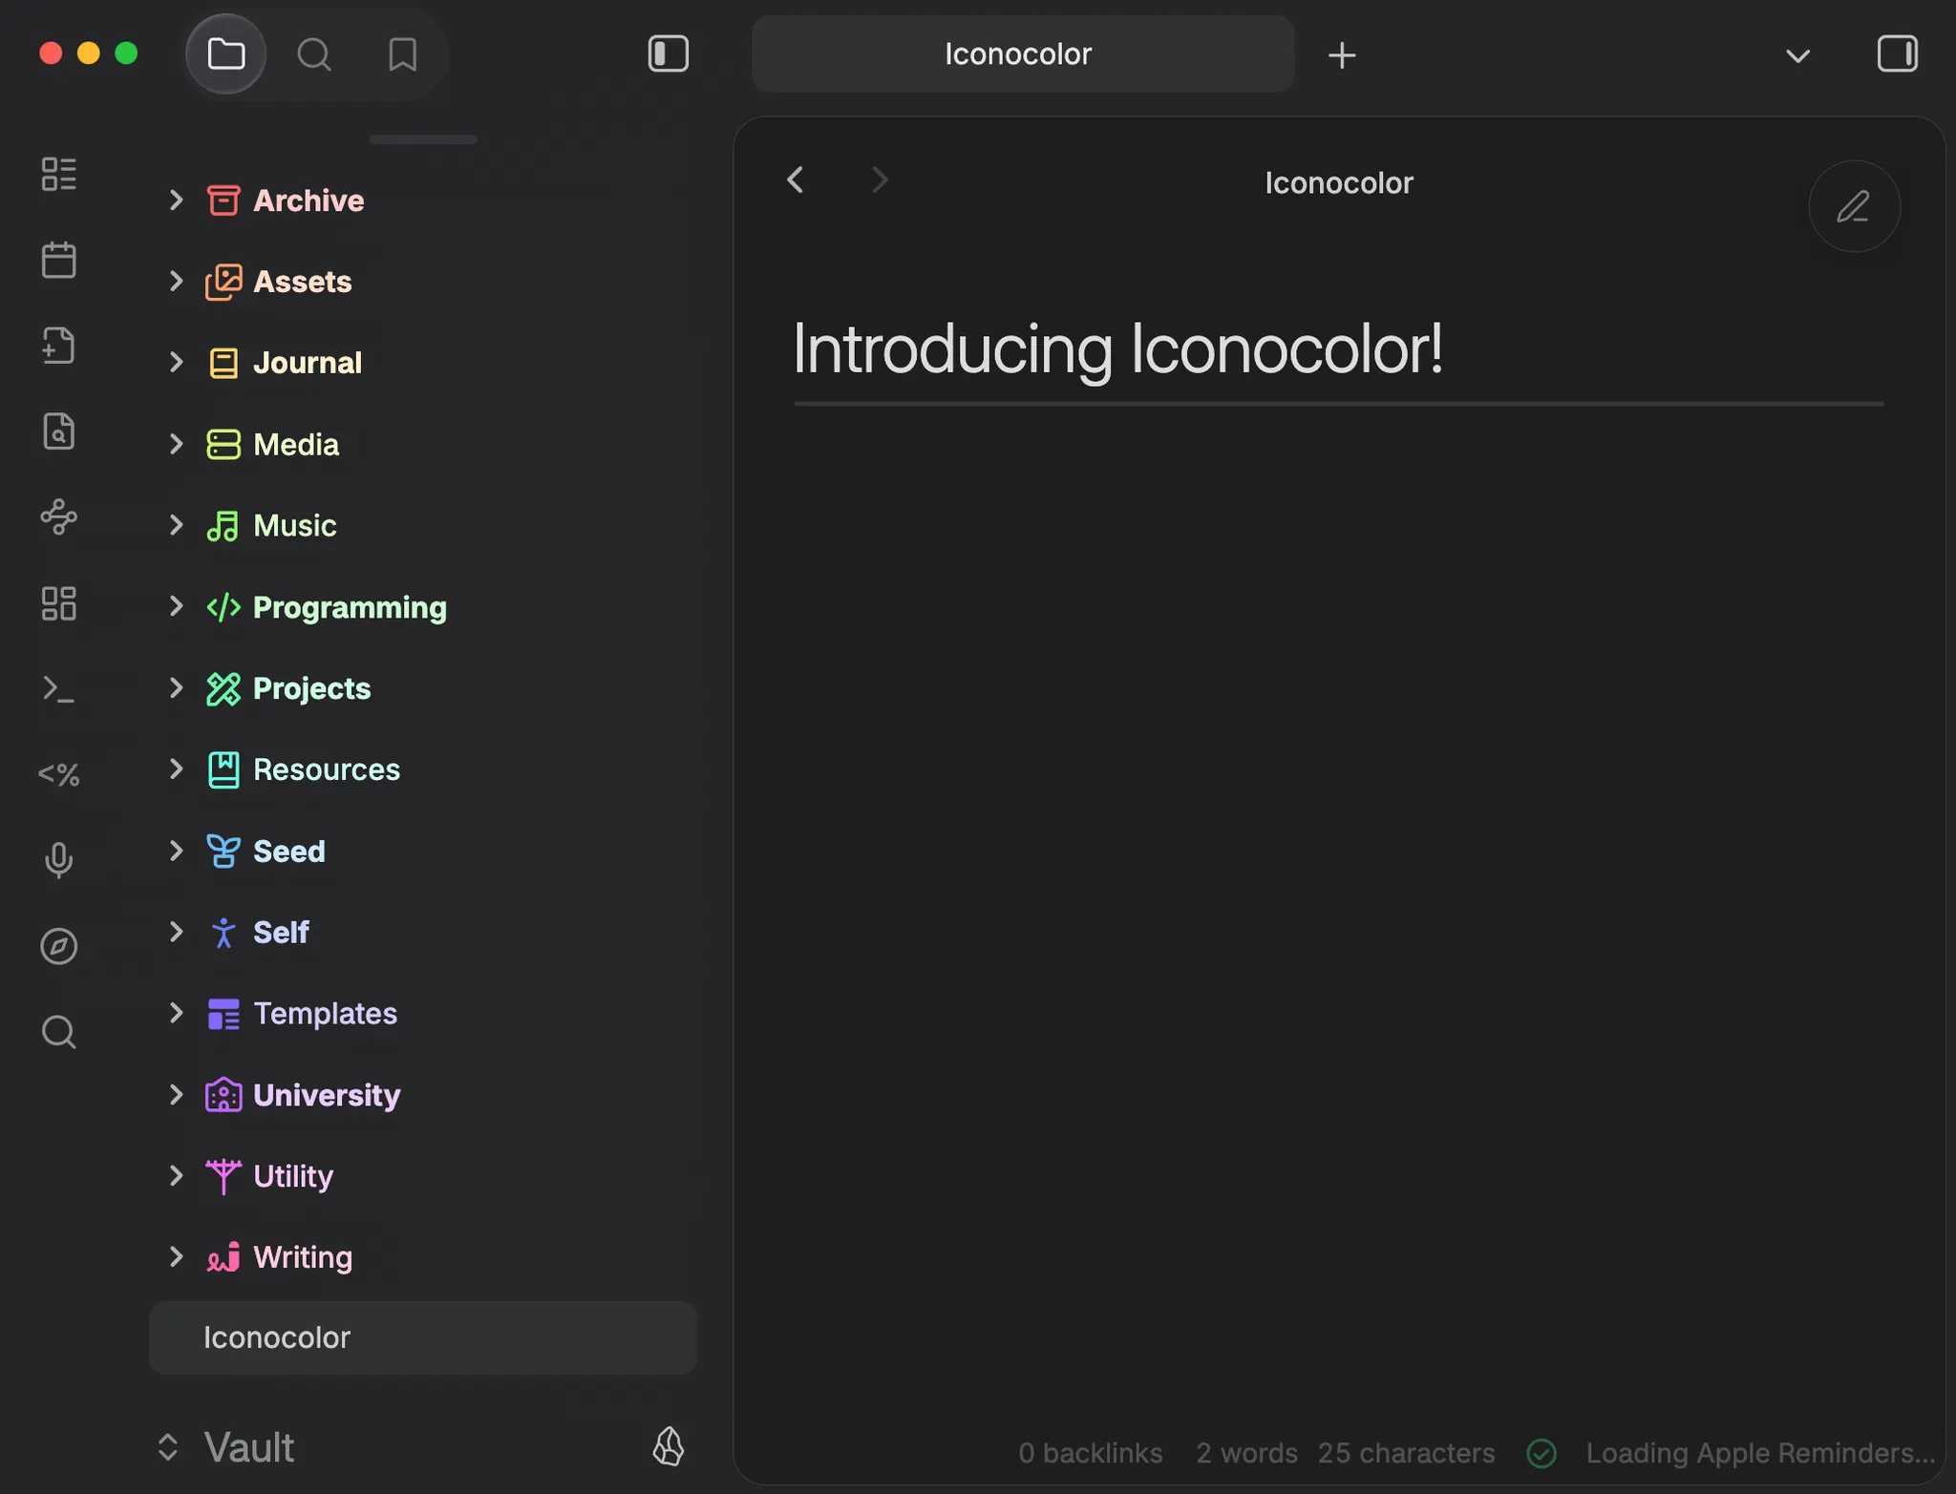The width and height of the screenshot is (1956, 1494).
Task: Toggle the right sidebar
Action: (1897, 54)
